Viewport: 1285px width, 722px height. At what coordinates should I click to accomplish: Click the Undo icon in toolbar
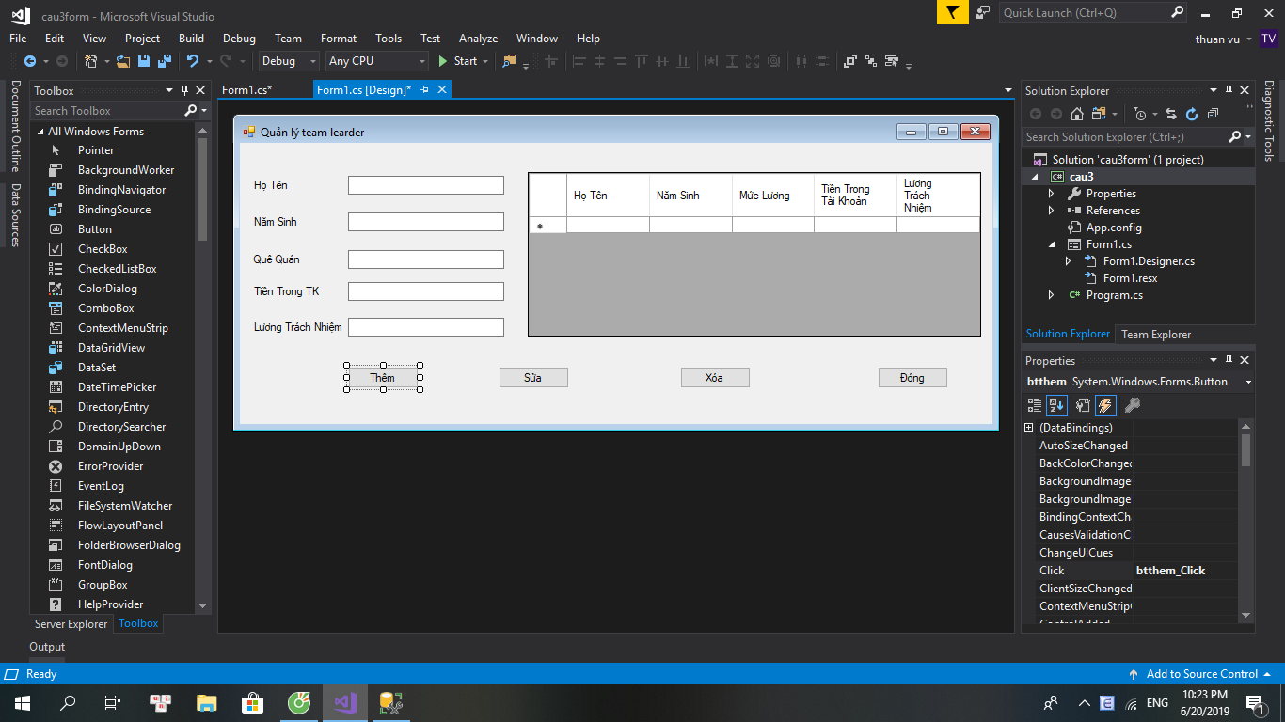tap(193, 61)
